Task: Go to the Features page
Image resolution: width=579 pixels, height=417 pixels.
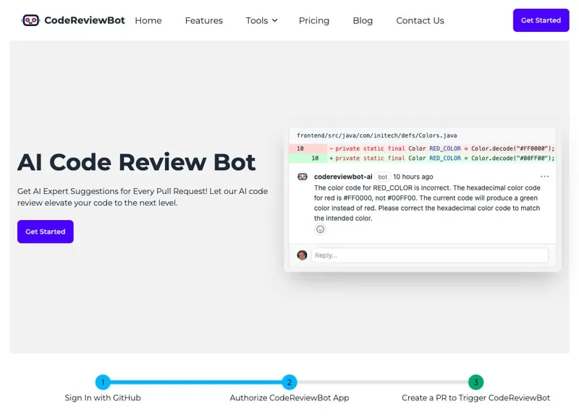Action: coord(204,21)
